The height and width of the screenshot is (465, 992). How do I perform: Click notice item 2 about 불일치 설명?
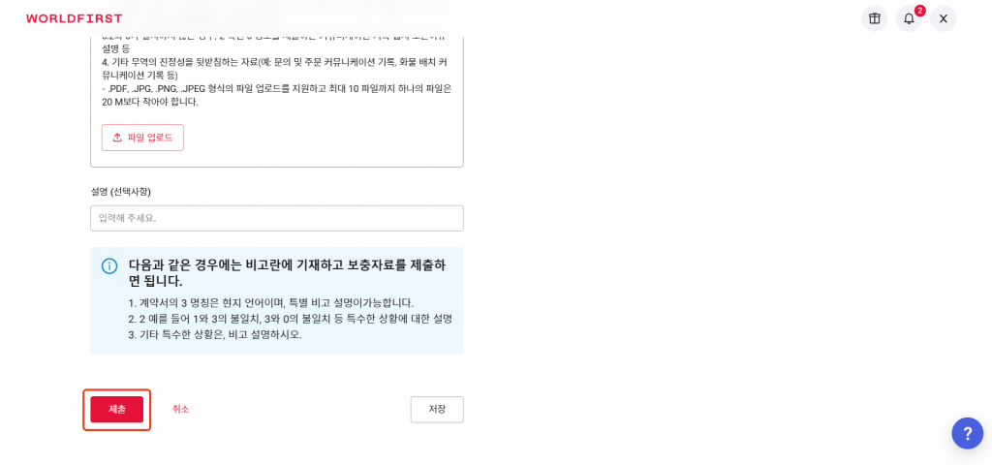click(x=290, y=318)
